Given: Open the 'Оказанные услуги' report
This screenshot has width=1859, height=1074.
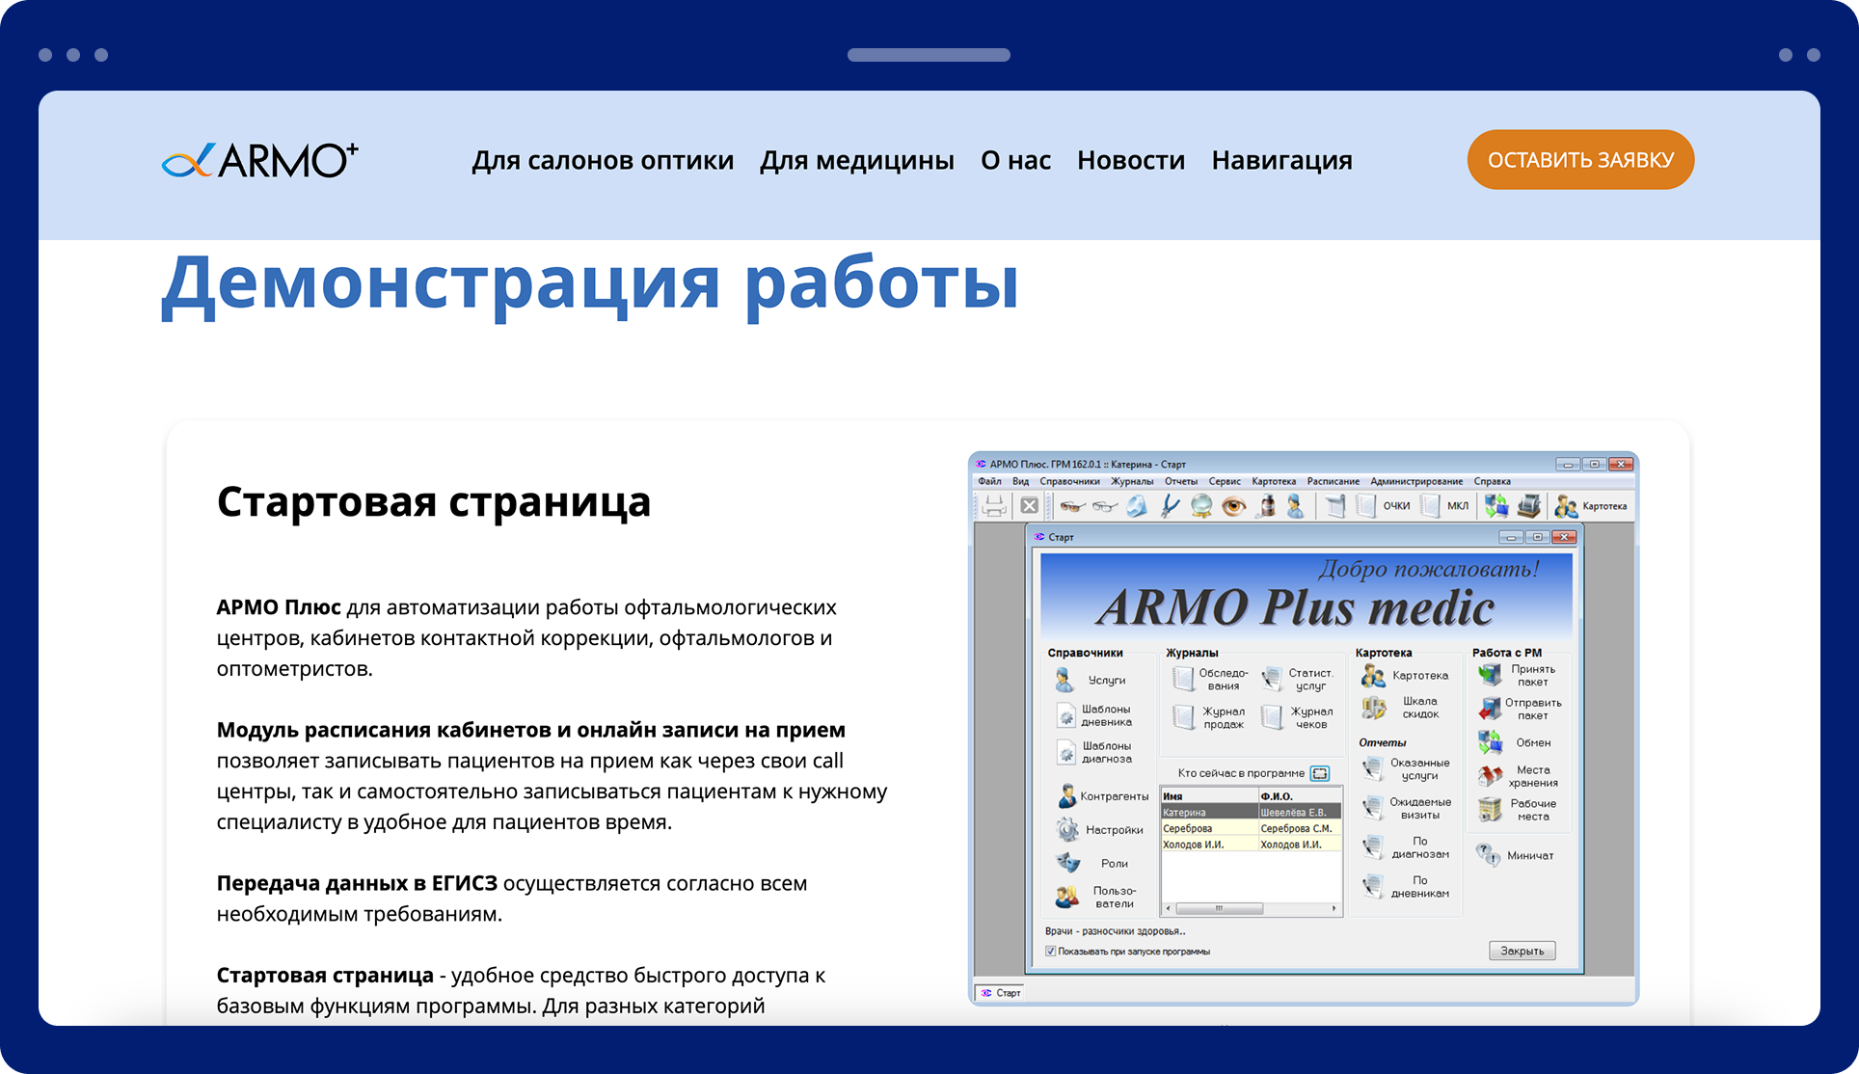Looking at the screenshot, I should (1406, 769).
